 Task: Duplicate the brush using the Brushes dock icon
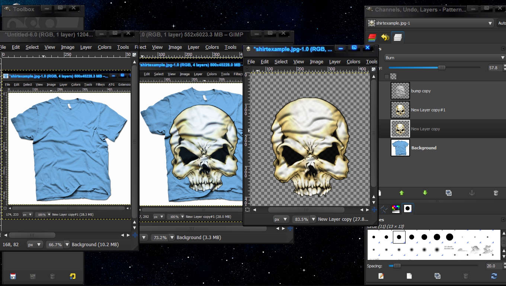coord(438,276)
